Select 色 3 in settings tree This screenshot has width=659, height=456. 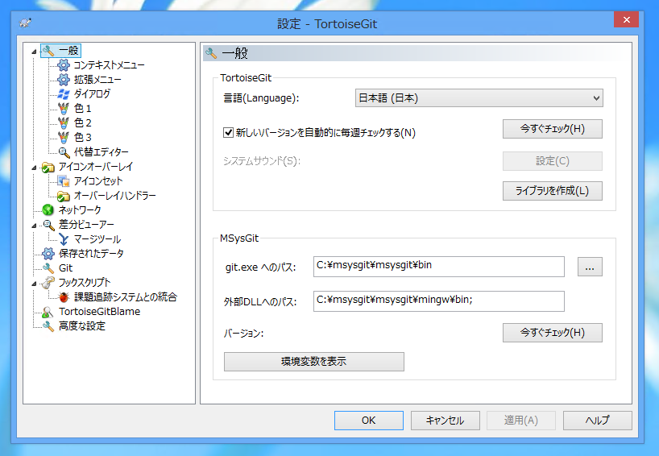82,138
